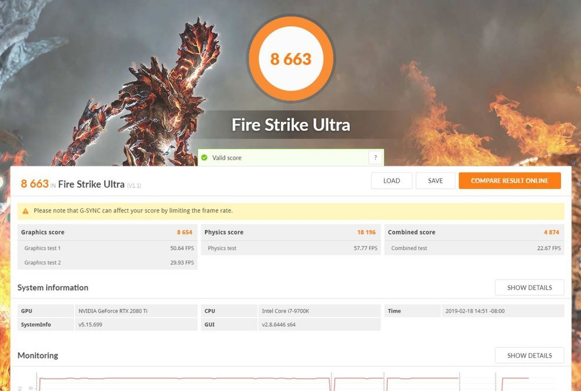Click the green Valid score checkmark icon
581x391 pixels.
pos(206,157)
